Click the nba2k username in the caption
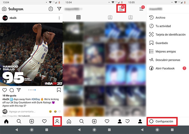Screen dimensions: 189x134 click(6, 99)
